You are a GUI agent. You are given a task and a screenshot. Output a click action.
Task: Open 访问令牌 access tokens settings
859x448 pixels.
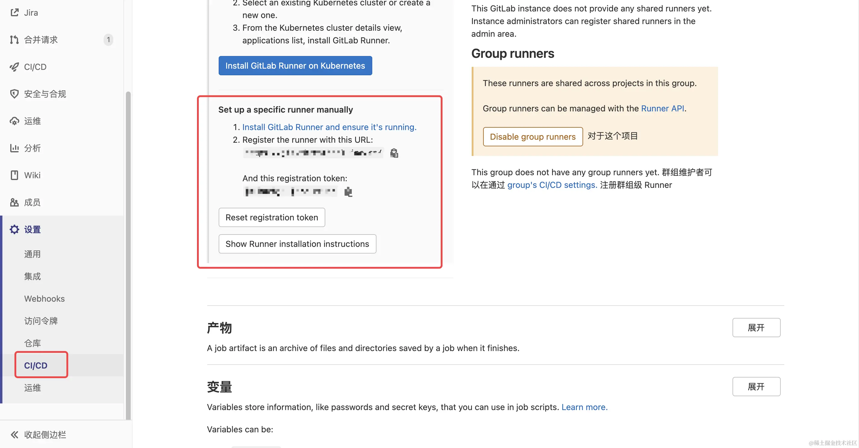(41, 321)
